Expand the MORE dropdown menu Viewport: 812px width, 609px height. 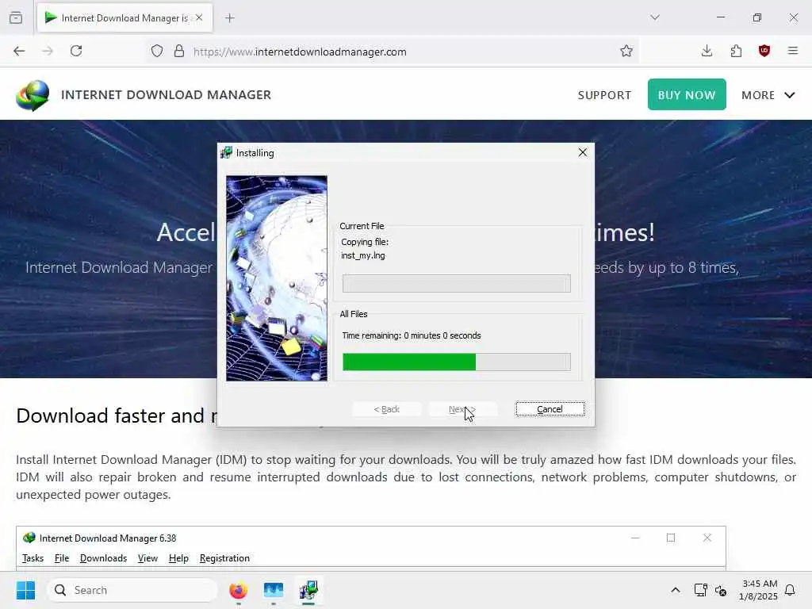click(768, 95)
